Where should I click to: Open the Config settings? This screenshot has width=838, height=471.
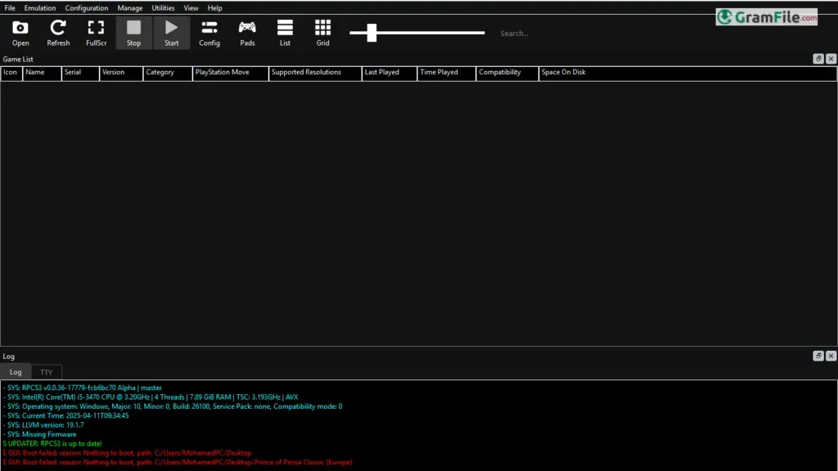[x=209, y=33]
